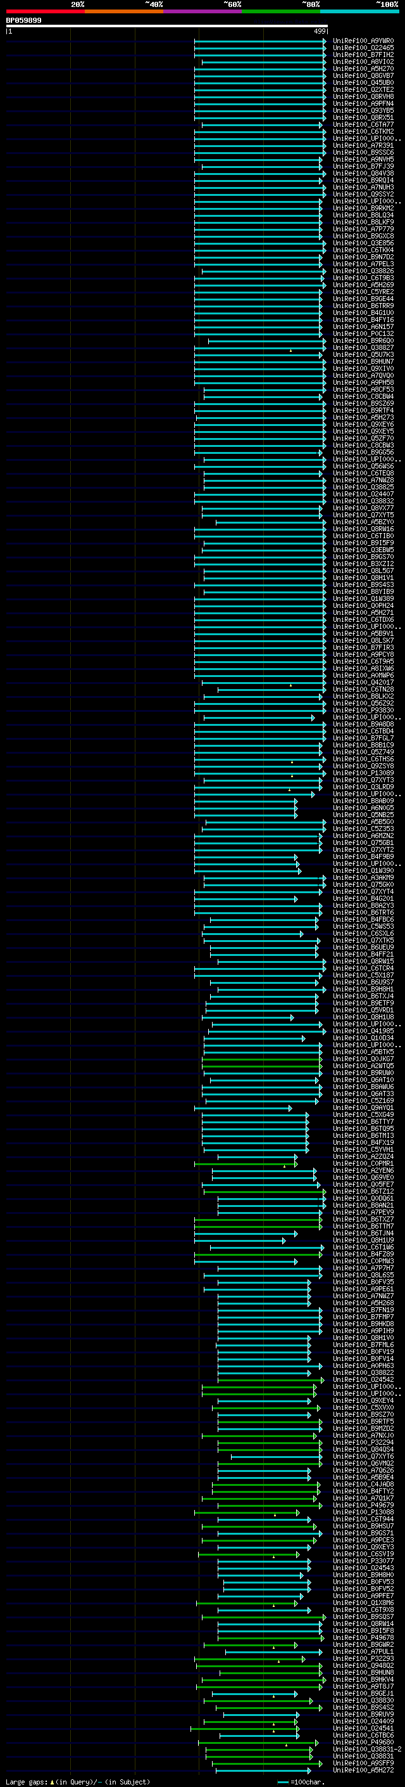This screenshot has width=405, height=1787.
Task: Select label UniRef100_C6TA77
Action: [x=363, y=125]
